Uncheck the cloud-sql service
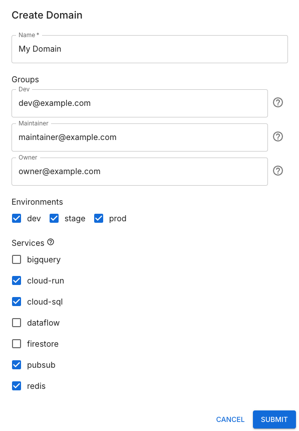299x431 pixels. (x=17, y=302)
